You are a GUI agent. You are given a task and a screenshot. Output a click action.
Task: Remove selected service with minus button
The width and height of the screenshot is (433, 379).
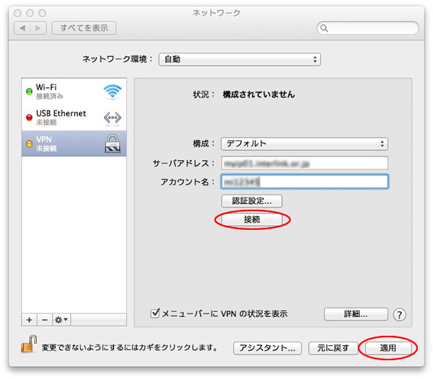[43, 318]
